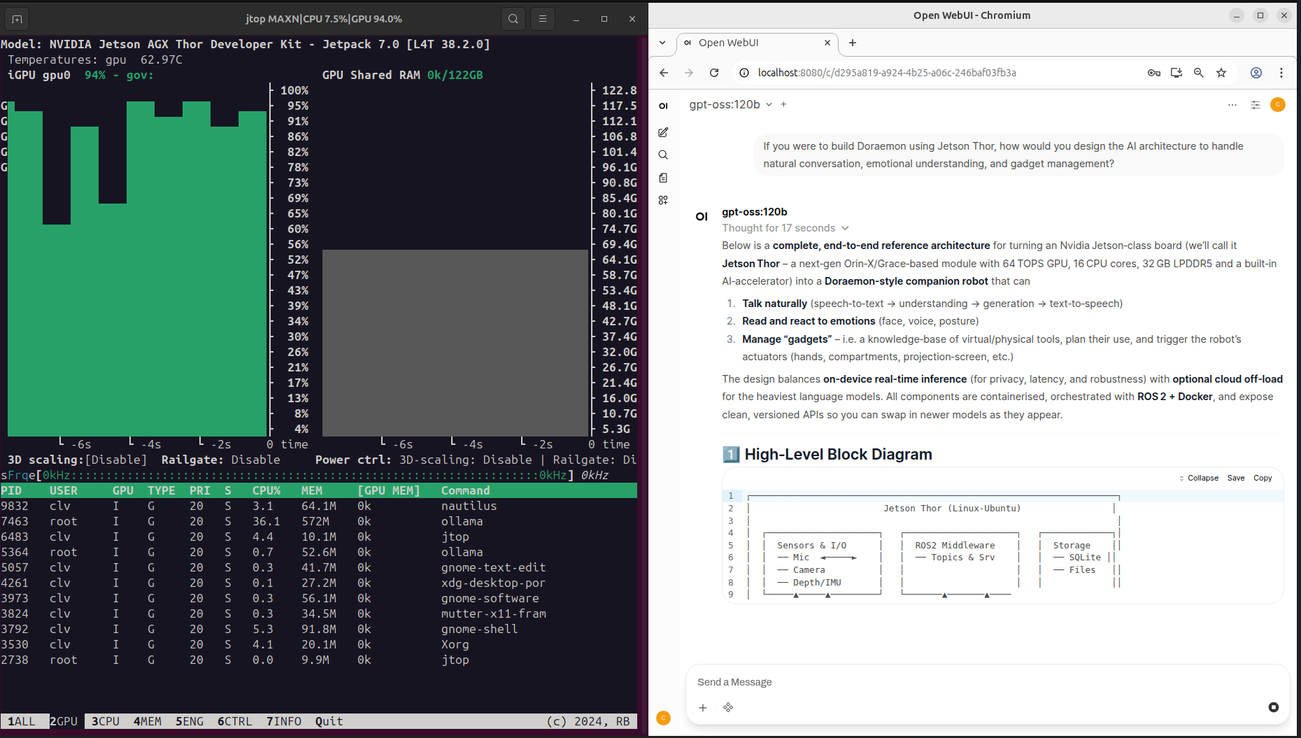Open the Notes icon in WebUI sidebar
The width and height of the screenshot is (1301, 738).
(663, 178)
